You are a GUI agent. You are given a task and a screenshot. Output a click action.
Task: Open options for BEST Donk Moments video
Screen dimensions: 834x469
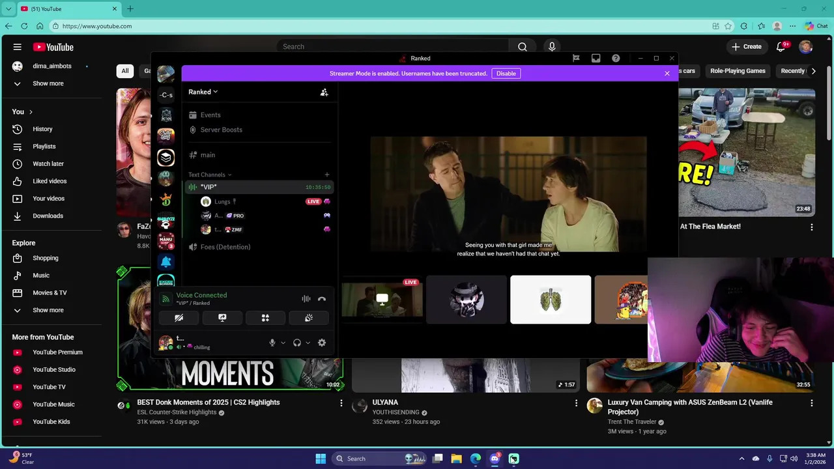pos(341,404)
